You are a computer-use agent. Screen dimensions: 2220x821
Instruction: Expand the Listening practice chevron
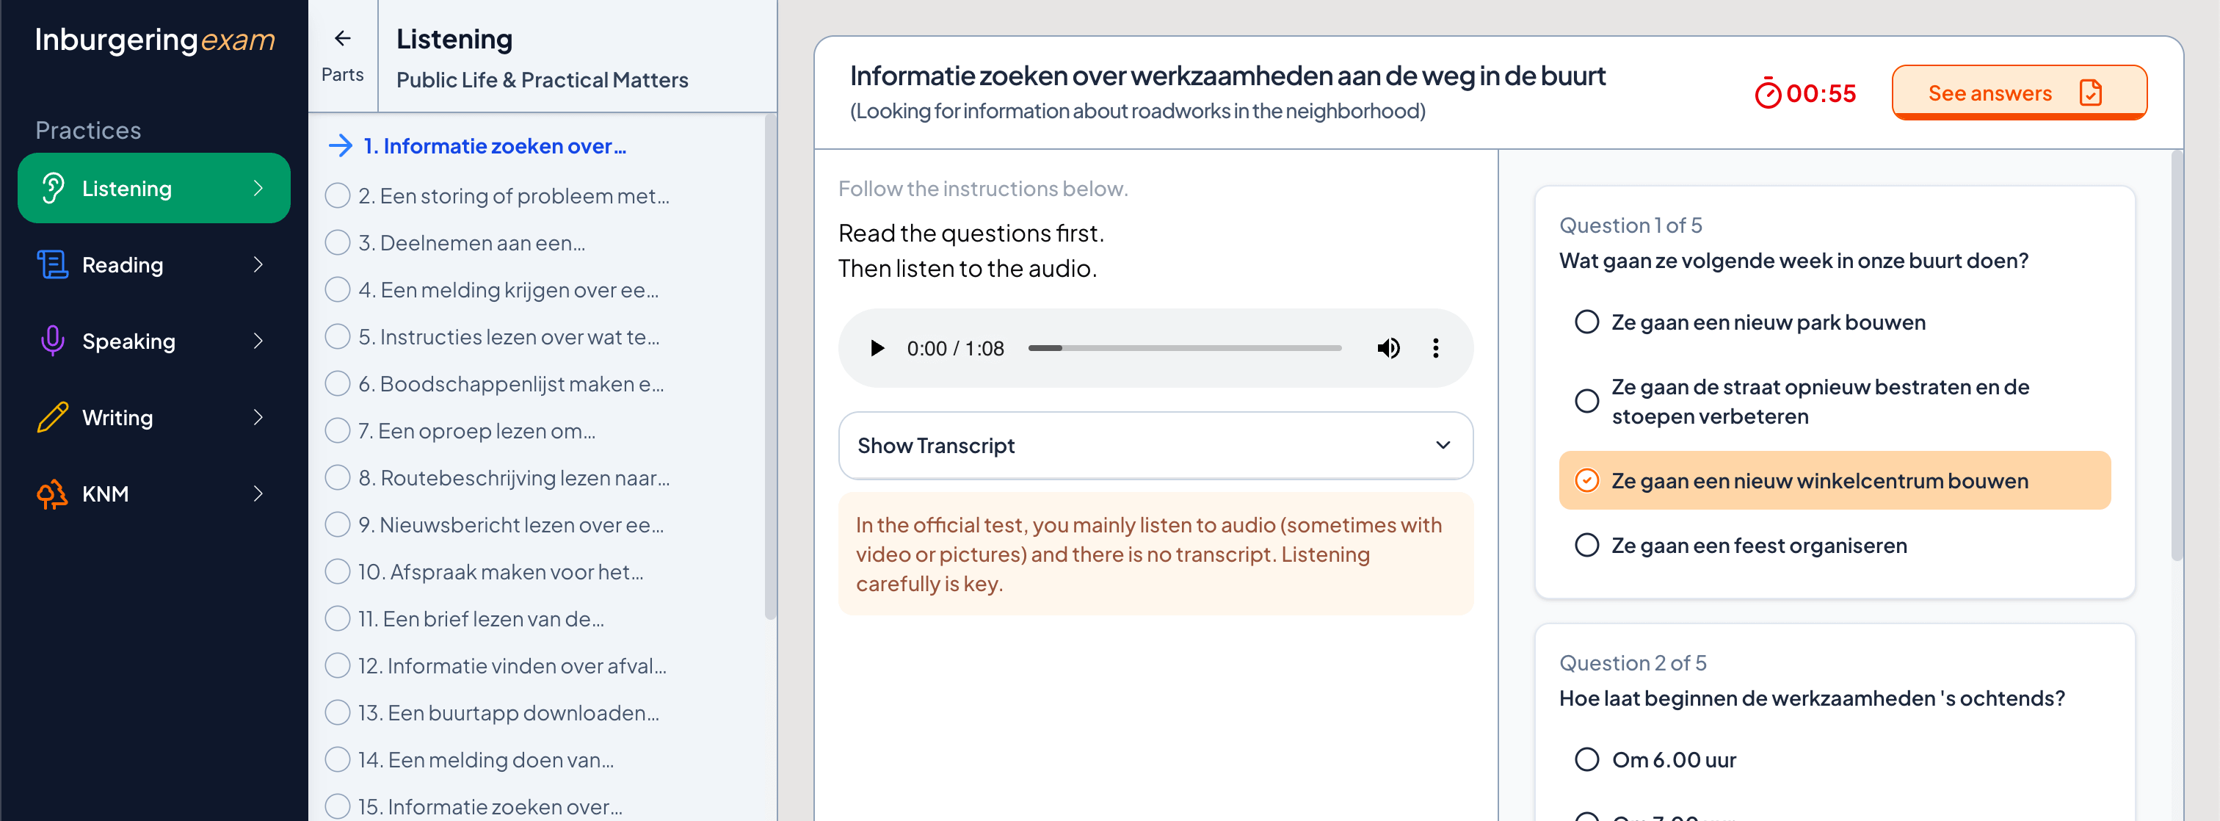pyautogui.click(x=258, y=188)
